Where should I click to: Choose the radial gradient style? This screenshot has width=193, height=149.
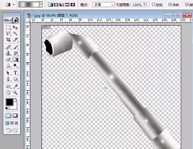(56, 5)
